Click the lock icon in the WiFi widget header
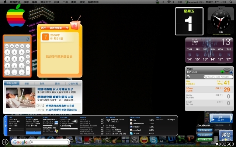The height and width of the screenshot is (147, 236). point(231,72)
